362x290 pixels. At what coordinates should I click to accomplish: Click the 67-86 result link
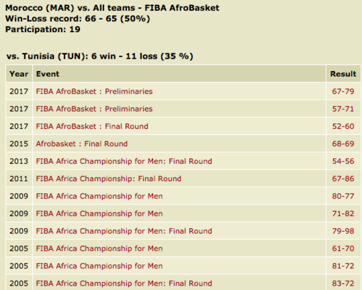343,179
